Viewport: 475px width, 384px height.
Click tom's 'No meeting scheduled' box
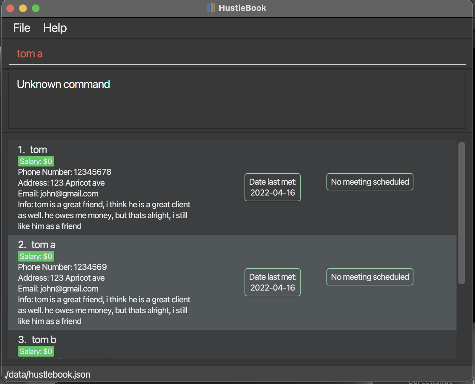370,182
